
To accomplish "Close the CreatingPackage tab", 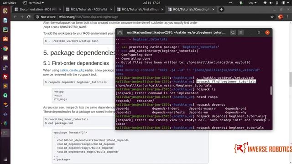I will [x=214, y=9].
